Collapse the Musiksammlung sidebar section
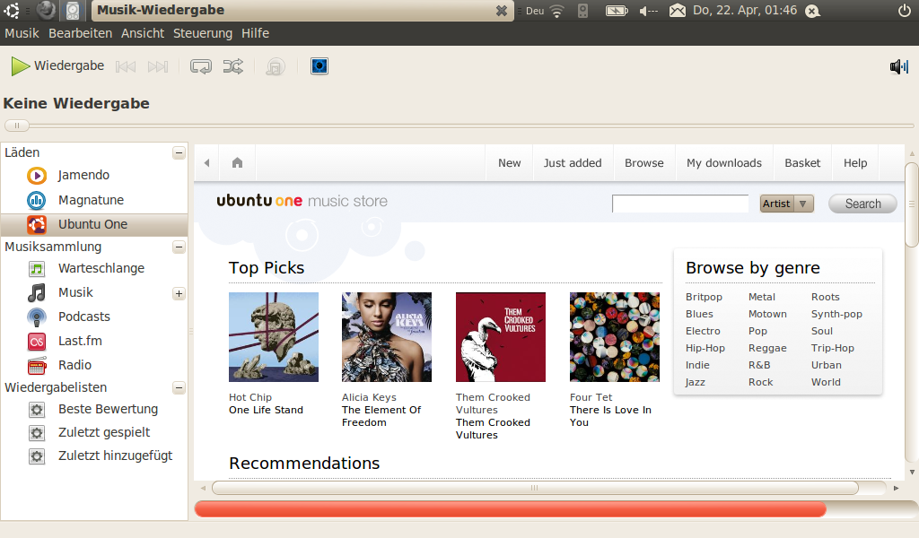Viewport: 919px width, 538px height. 179,247
